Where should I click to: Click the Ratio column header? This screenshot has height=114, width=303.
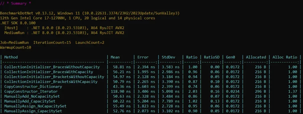click(192, 57)
